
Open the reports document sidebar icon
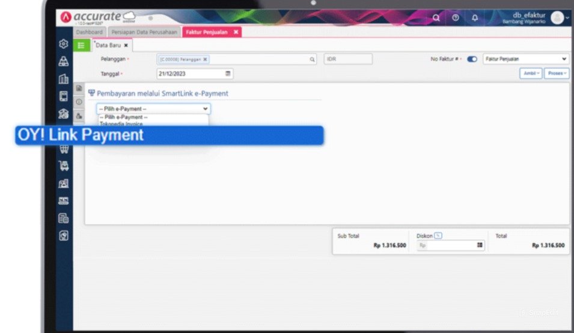(63, 218)
